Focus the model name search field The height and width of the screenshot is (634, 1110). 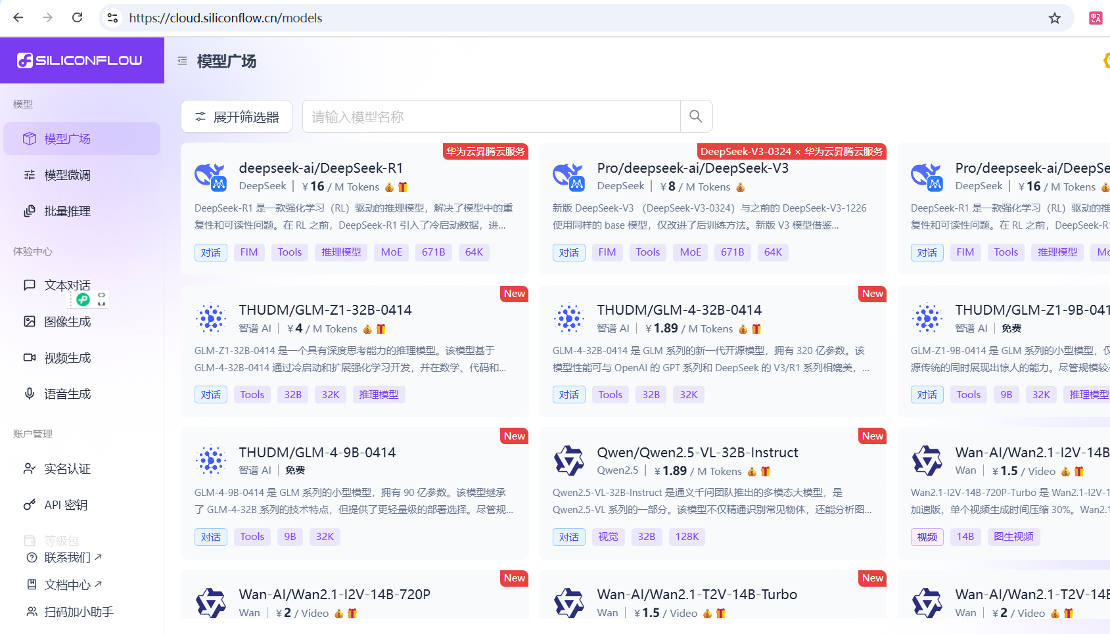(492, 116)
